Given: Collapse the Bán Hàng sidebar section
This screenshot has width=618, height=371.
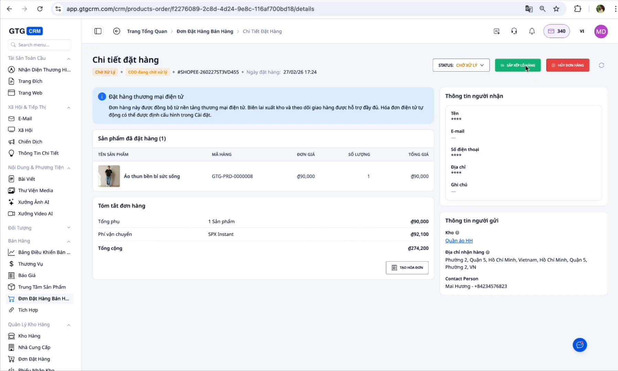Looking at the screenshot, I should point(68,241).
